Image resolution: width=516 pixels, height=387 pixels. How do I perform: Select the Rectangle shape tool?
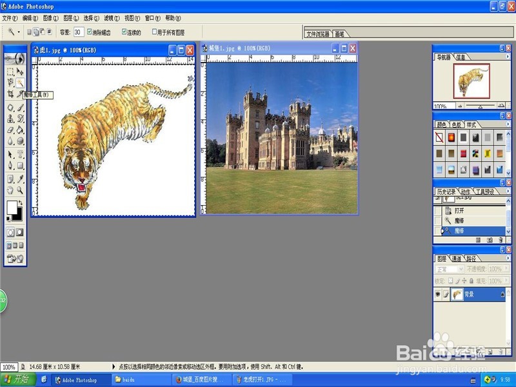point(20,165)
